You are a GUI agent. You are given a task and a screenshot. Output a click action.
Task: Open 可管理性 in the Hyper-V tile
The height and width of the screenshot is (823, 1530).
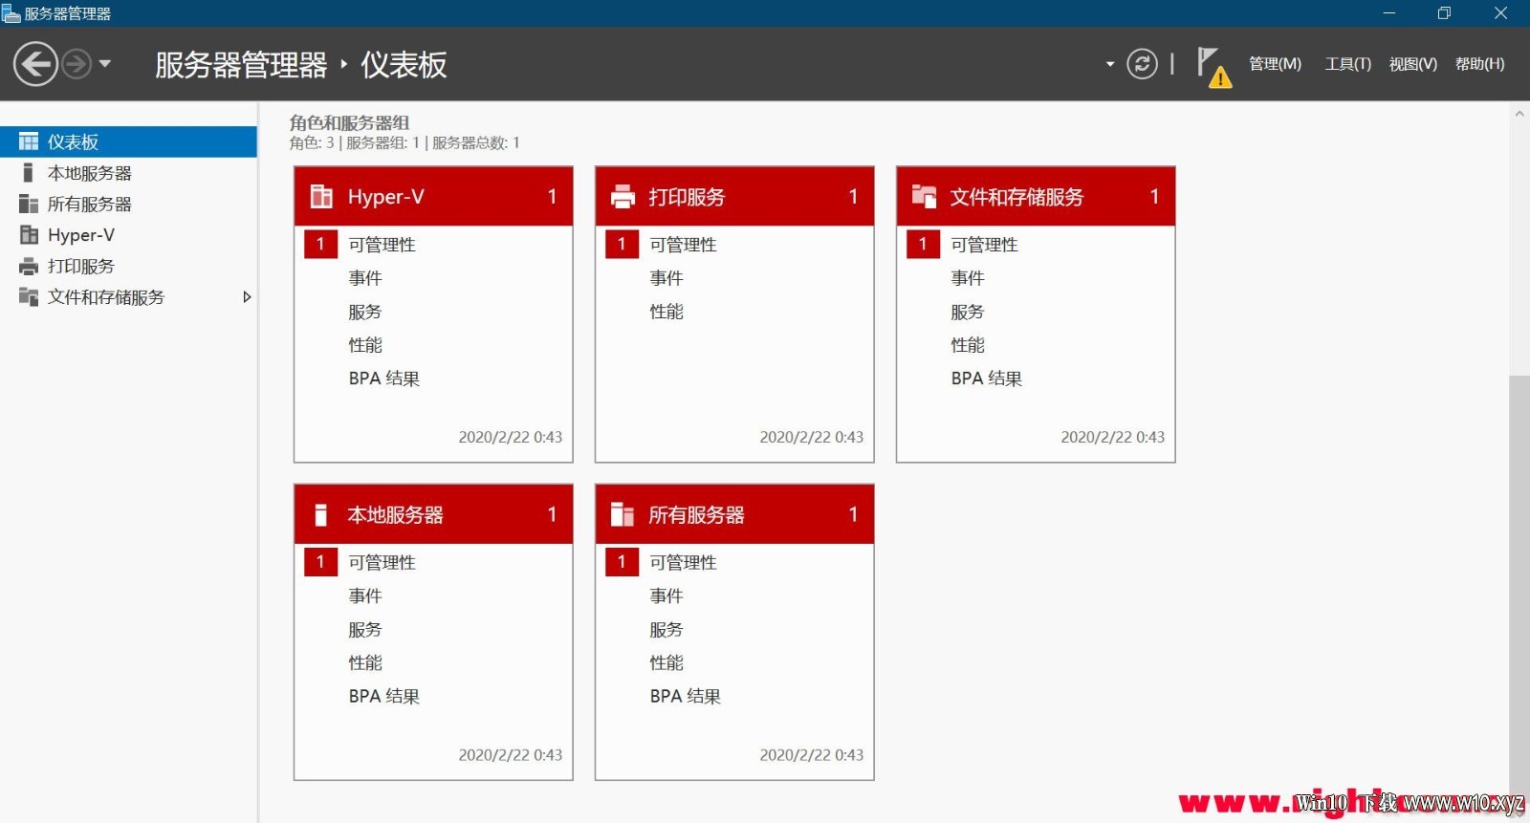[x=382, y=245]
